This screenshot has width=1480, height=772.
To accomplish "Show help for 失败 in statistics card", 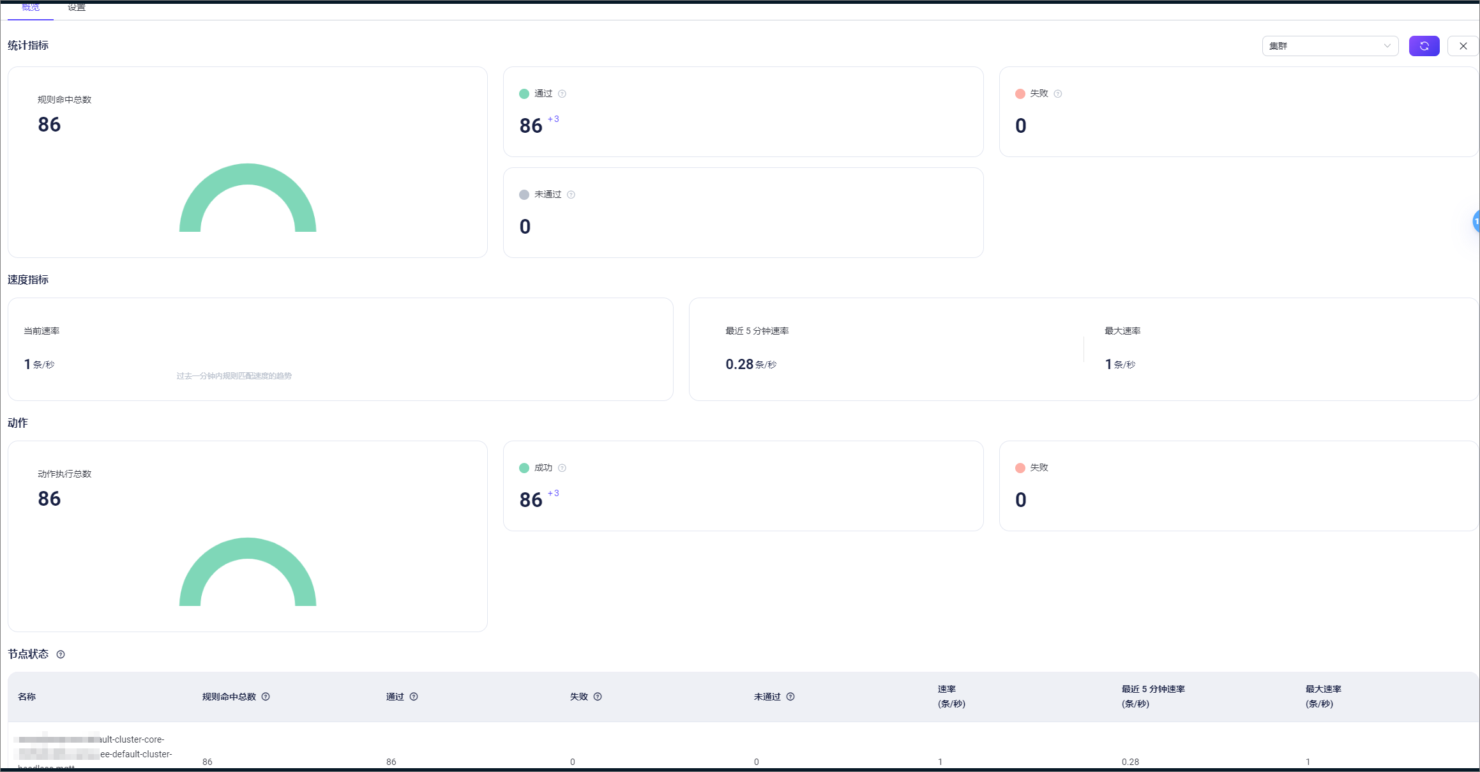I will pos(1058,94).
